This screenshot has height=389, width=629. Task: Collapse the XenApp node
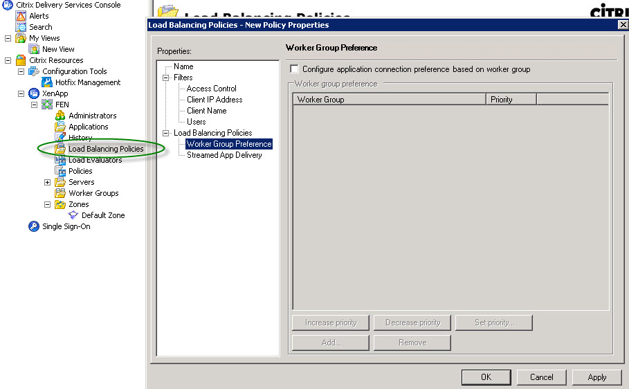click(x=21, y=94)
